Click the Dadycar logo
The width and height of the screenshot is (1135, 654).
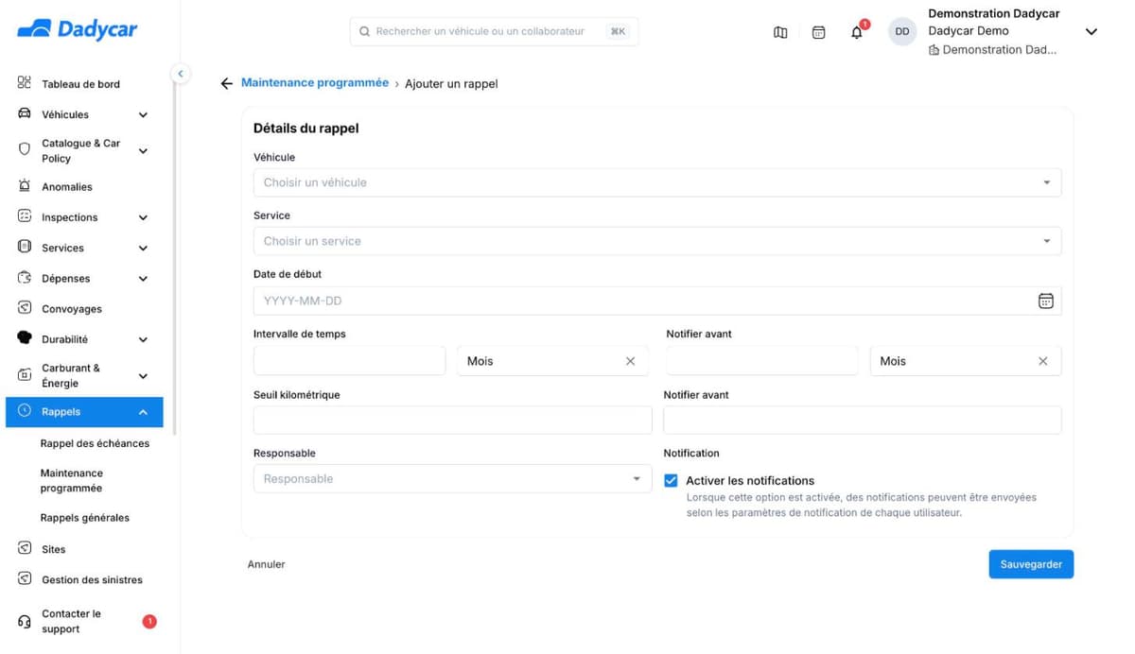[x=77, y=30]
